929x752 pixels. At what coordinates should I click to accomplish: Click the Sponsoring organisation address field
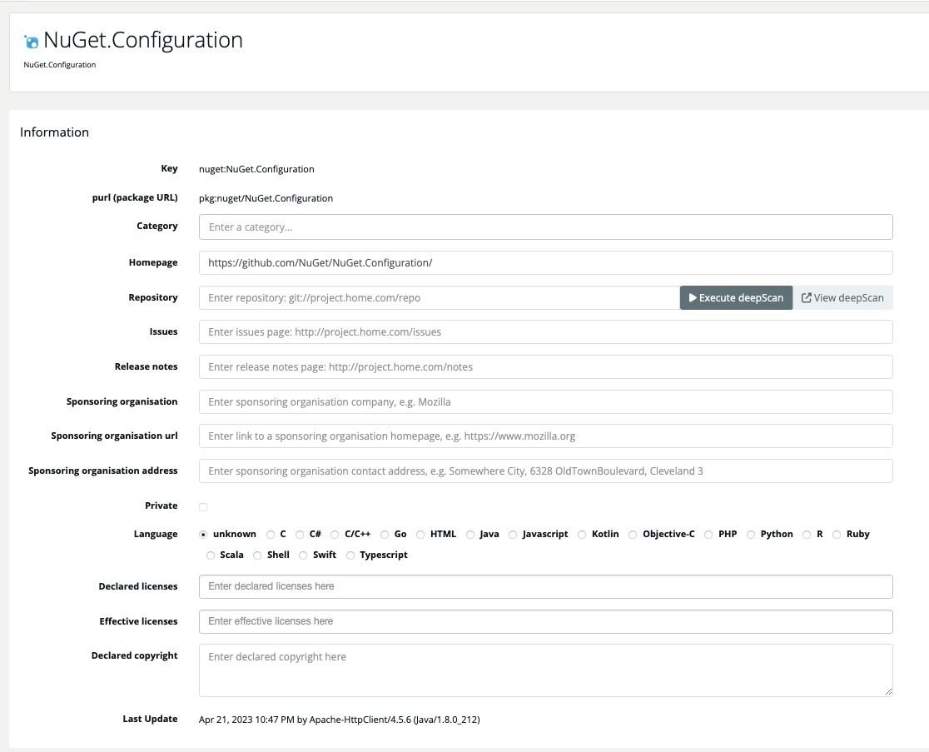(546, 471)
